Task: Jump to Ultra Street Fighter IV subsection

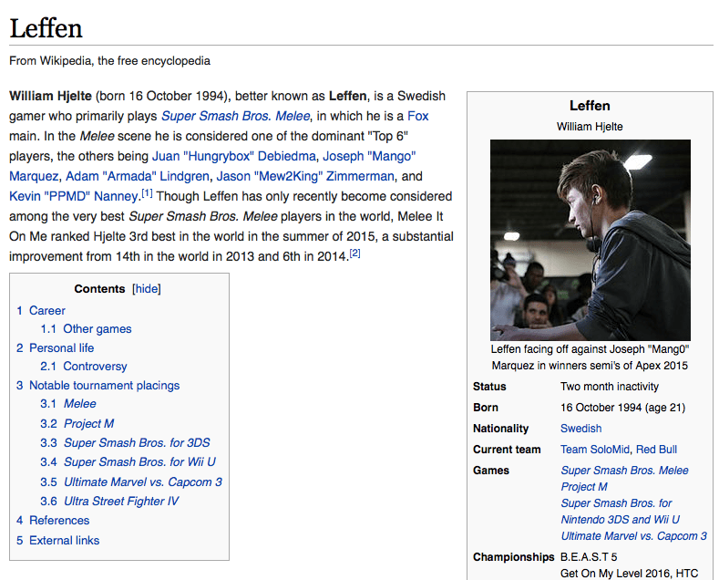Action: (121, 502)
